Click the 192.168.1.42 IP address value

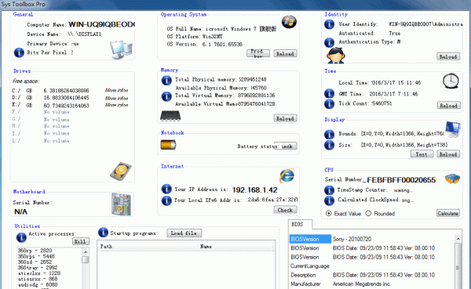[x=254, y=190]
